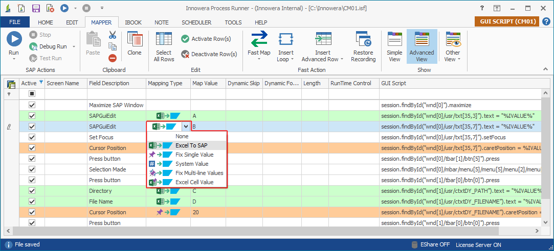Uncheck Active for the Set Focus row
This screenshot has height=251, width=554.
click(x=32, y=137)
